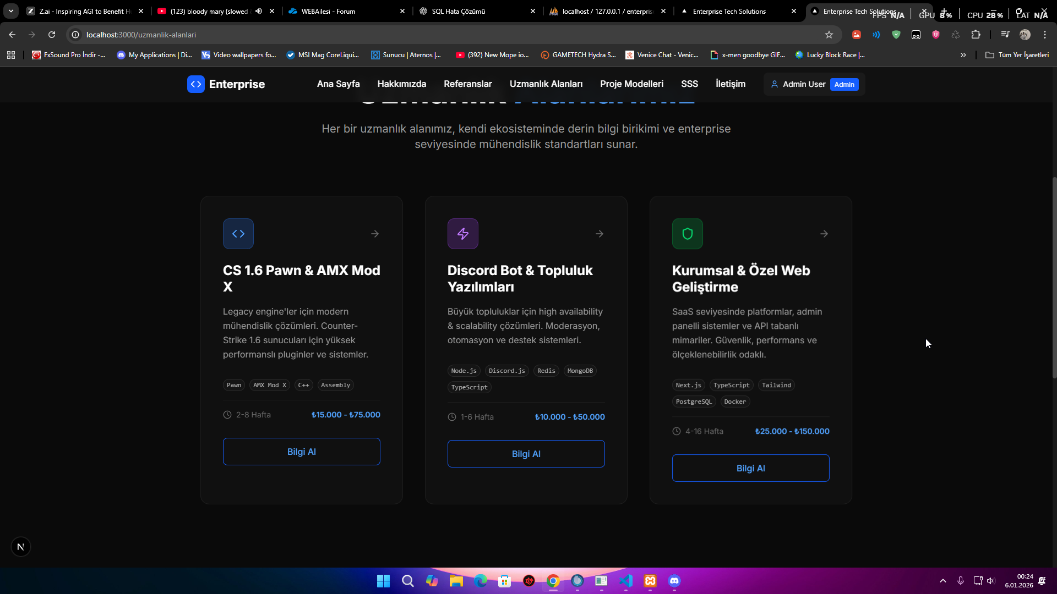Image resolution: width=1057 pixels, height=594 pixels.
Task: Open the Admin User account menu
Action: [x=814, y=84]
